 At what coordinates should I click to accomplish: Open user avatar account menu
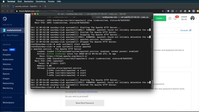[193, 18]
